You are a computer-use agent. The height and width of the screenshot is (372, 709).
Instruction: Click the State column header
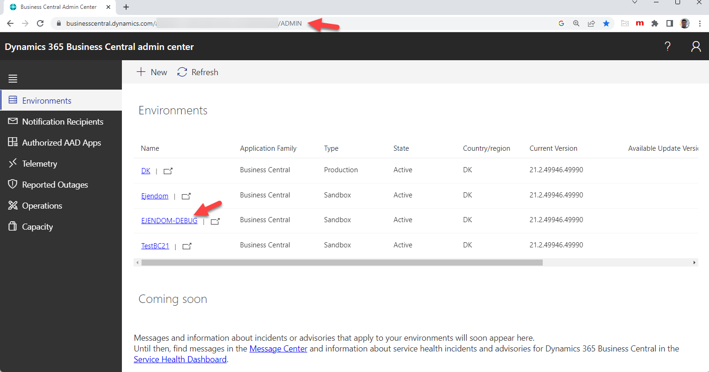[401, 148]
